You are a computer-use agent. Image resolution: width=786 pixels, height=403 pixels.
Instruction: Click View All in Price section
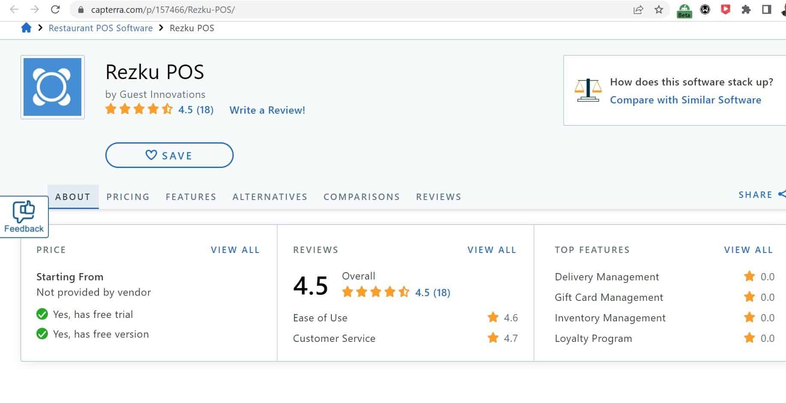point(235,250)
